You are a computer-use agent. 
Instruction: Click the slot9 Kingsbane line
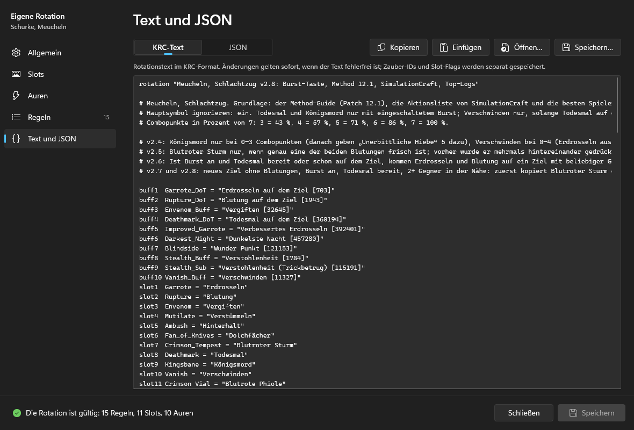click(197, 364)
